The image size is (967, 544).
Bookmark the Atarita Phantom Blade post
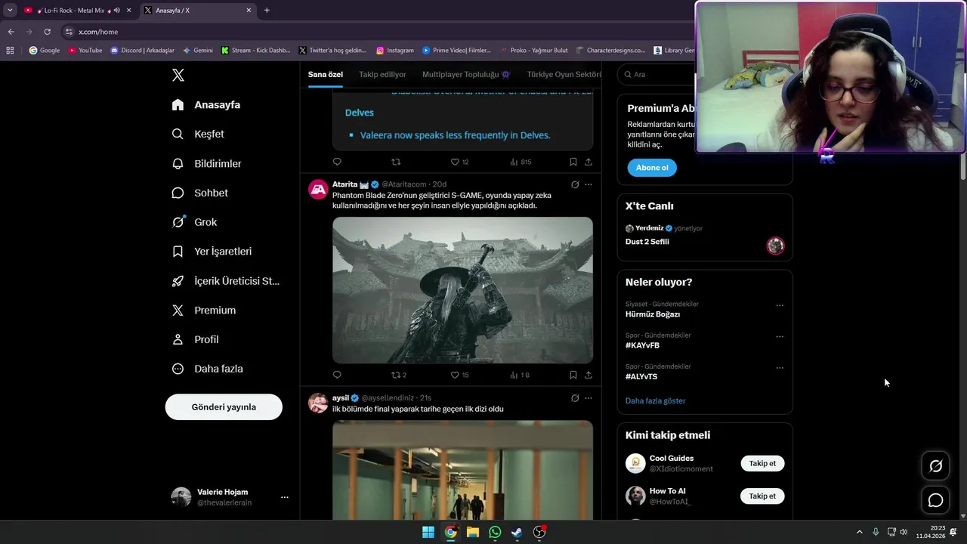coord(573,375)
